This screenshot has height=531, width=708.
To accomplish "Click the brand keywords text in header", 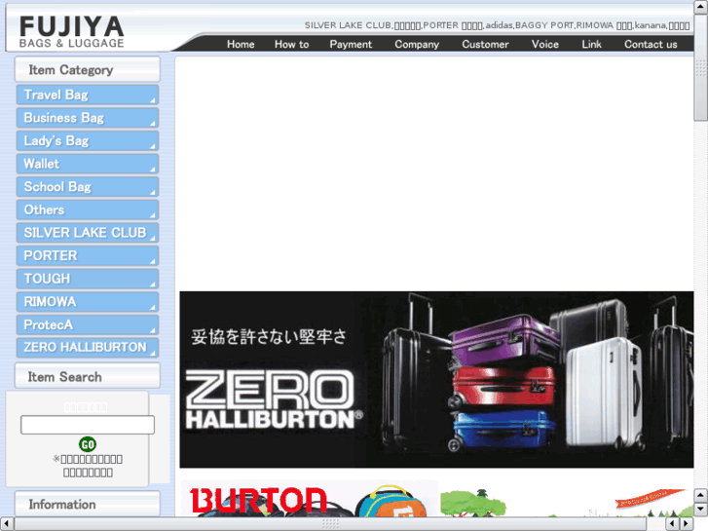I will (x=497, y=25).
